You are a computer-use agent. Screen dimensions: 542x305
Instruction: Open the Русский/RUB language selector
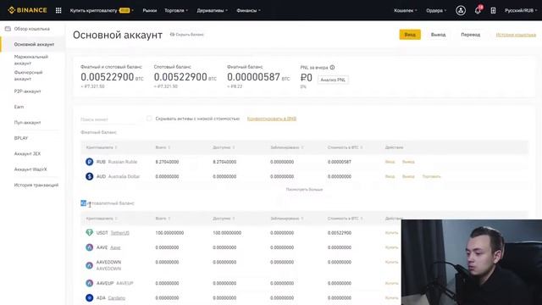point(521,10)
